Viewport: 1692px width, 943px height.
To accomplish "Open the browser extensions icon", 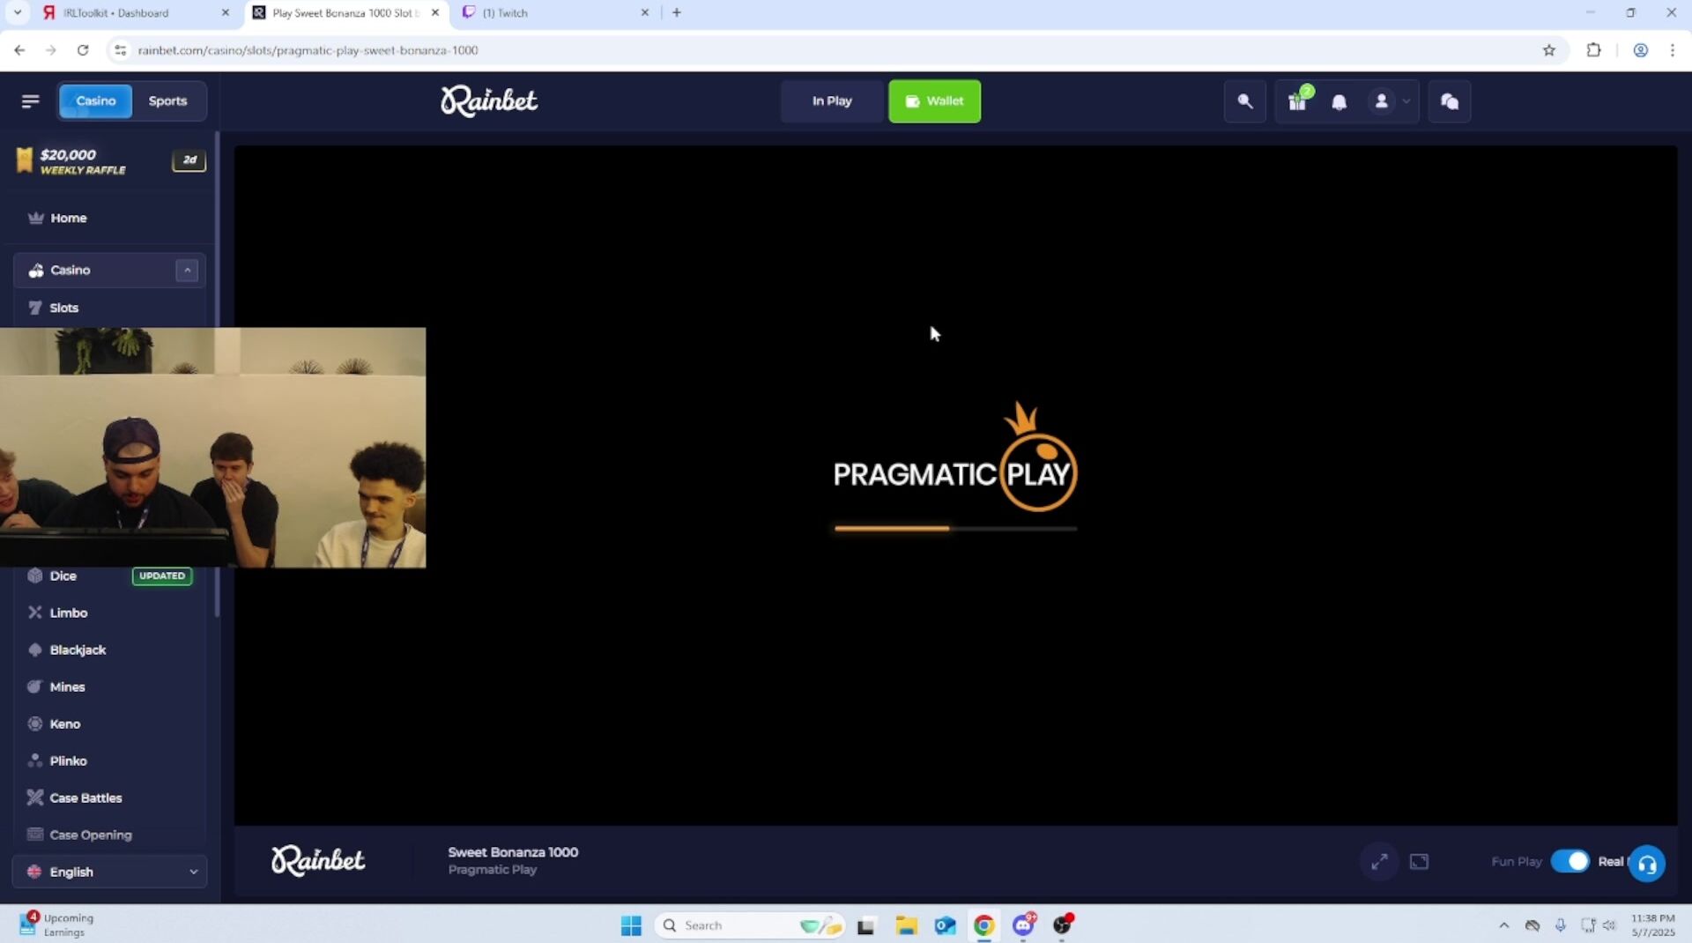I will pyautogui.click(x=1593, y=50).
